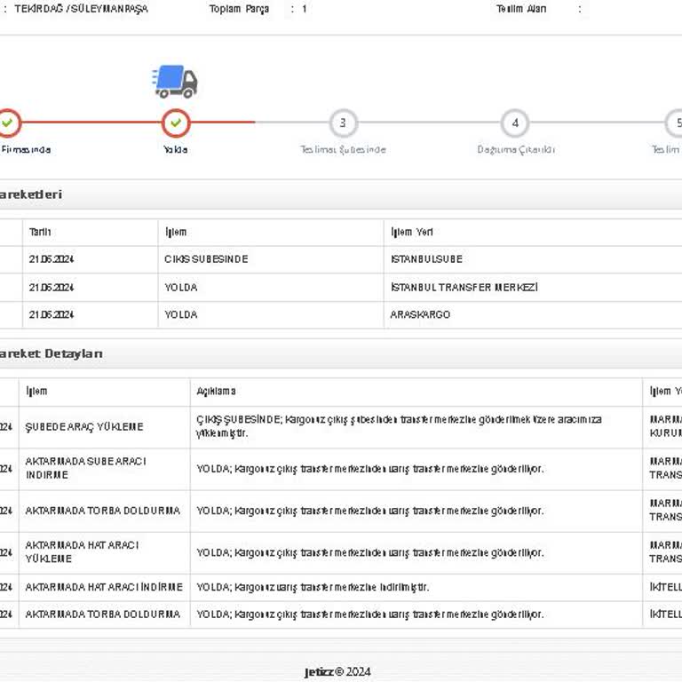Viewport: 682px width, 682px height.
Task: Select step 4 Dağıtıma Çıkarıldı circle
Action: (x=514, y=123)
